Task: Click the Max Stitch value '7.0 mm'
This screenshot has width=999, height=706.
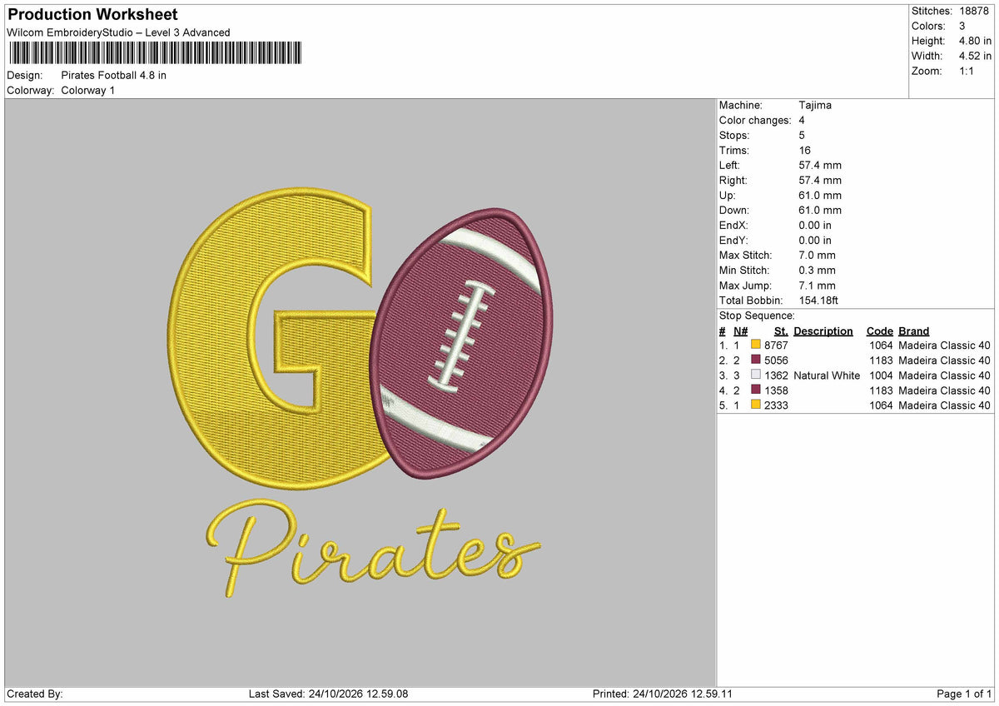Action: pyautogui.click(x=817, y=255)
